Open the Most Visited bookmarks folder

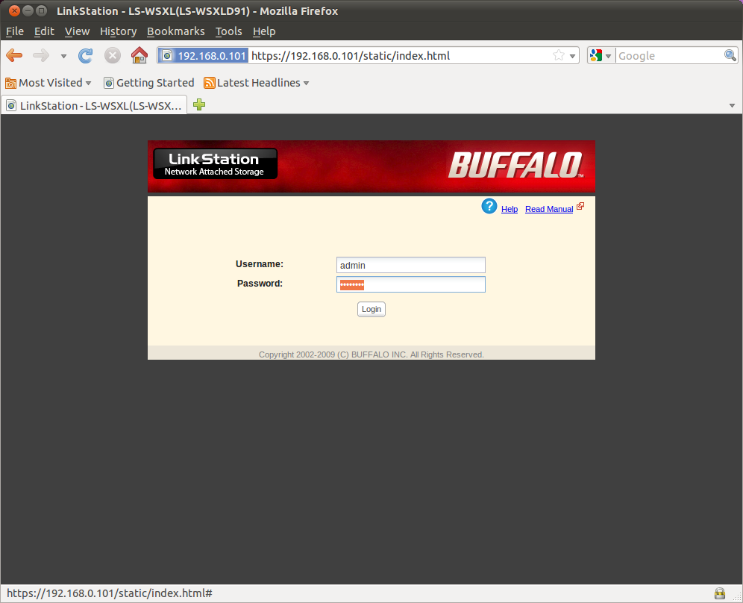[48, 83]
